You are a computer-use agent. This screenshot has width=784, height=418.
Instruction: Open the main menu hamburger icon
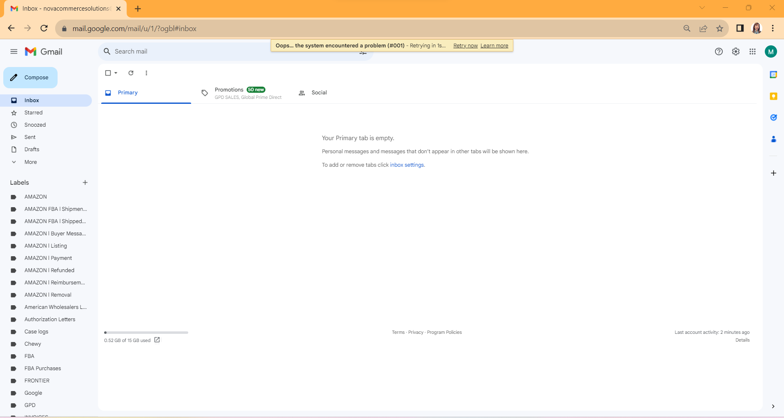(14, 51)
